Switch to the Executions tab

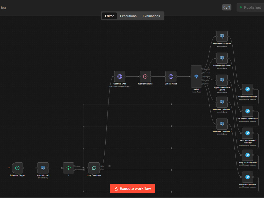click(128, 16)
